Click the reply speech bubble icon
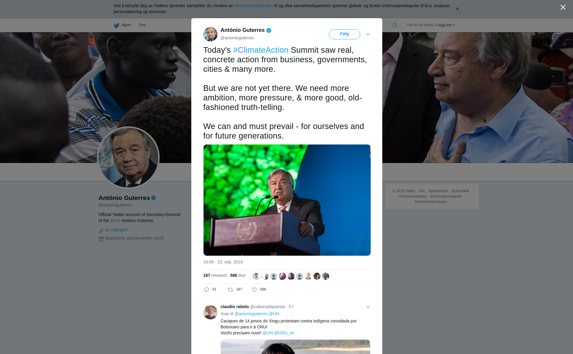 (207, 290)
